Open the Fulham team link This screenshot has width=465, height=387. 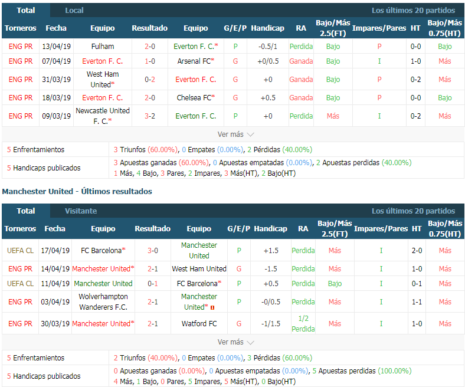103,46
